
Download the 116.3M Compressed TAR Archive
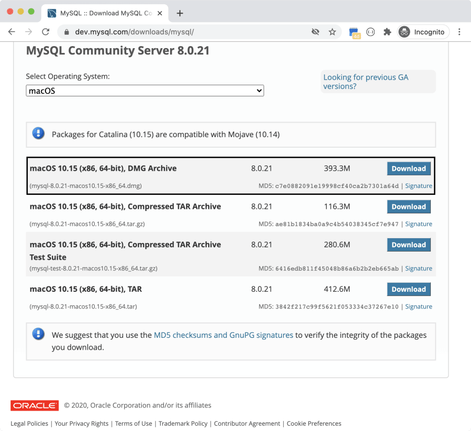point(408,207)
